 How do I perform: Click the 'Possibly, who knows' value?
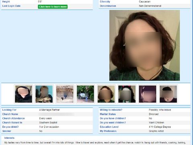tap(160, 110)
